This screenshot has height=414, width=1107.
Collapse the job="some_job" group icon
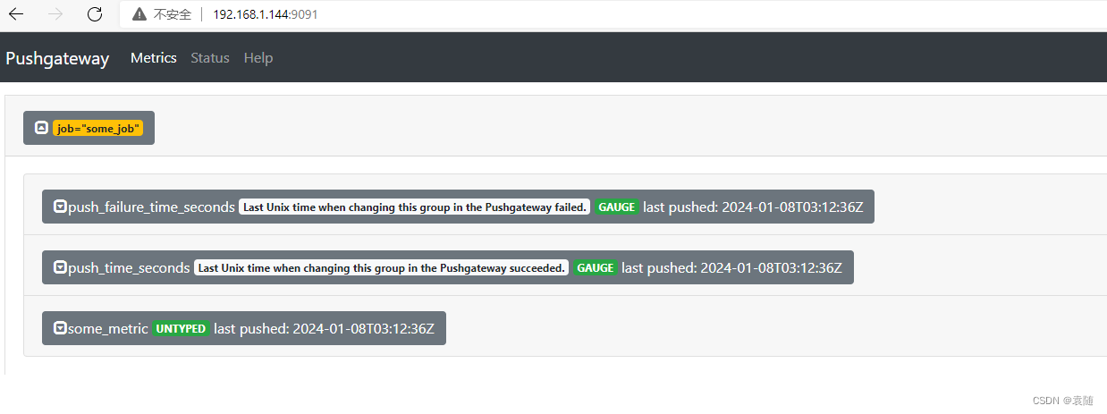41,128
